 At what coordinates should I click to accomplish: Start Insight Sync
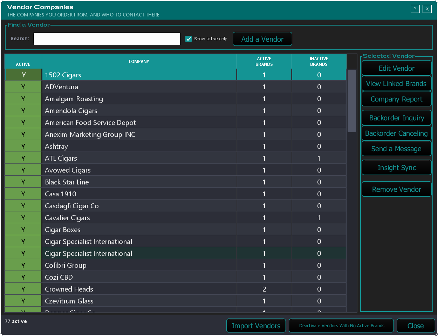click(396, 168)
